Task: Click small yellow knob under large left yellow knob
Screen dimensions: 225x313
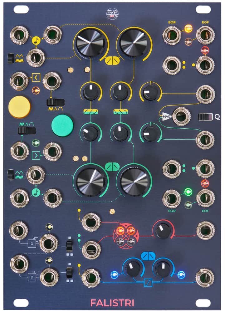Action: [91, 93]
